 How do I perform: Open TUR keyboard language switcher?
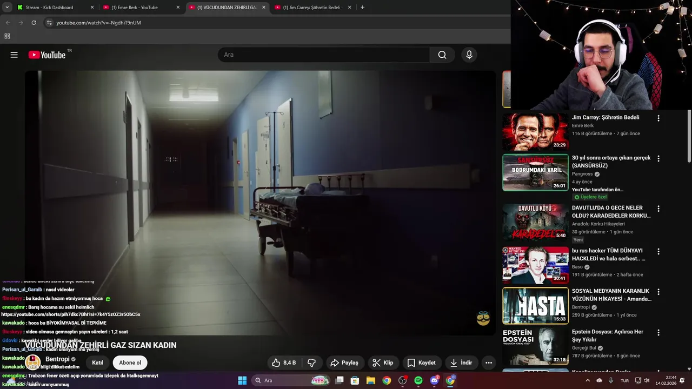pyautogui.click(x=624, y=380)
